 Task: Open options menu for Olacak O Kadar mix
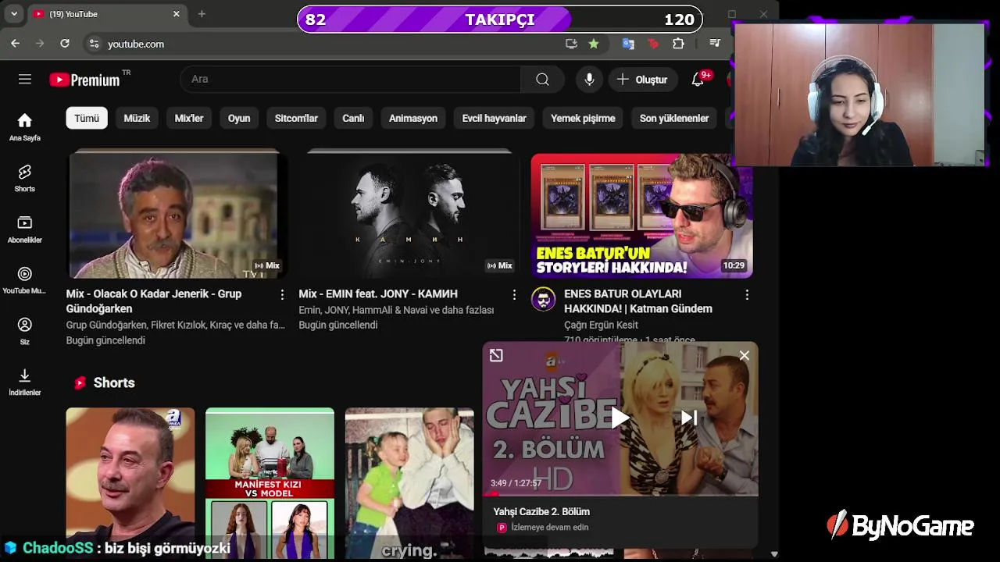[x=282, y=294]
